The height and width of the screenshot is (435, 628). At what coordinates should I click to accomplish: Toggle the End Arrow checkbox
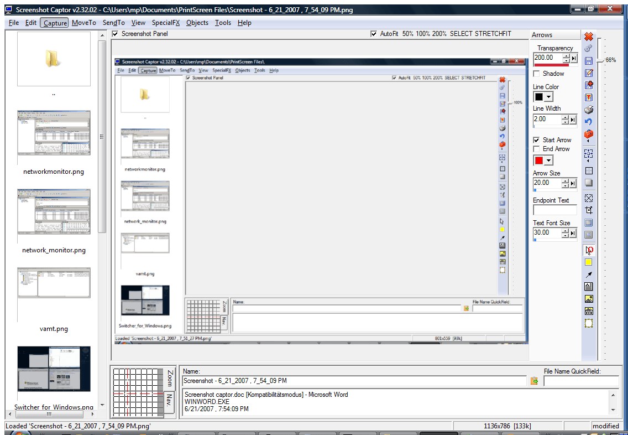point(537,149)
